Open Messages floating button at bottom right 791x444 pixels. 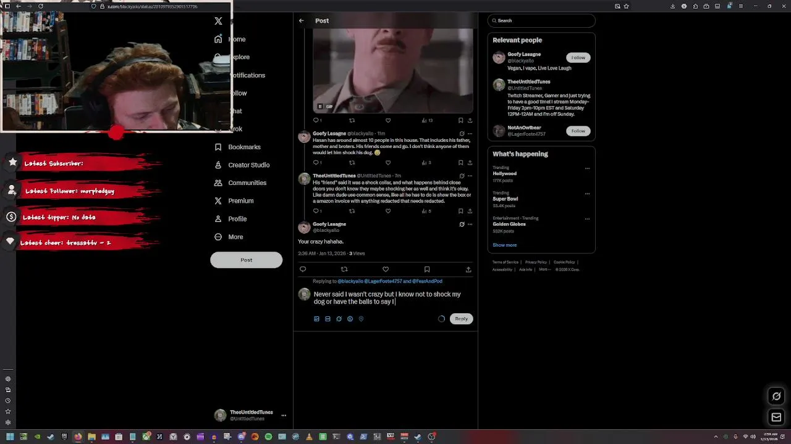777,417
